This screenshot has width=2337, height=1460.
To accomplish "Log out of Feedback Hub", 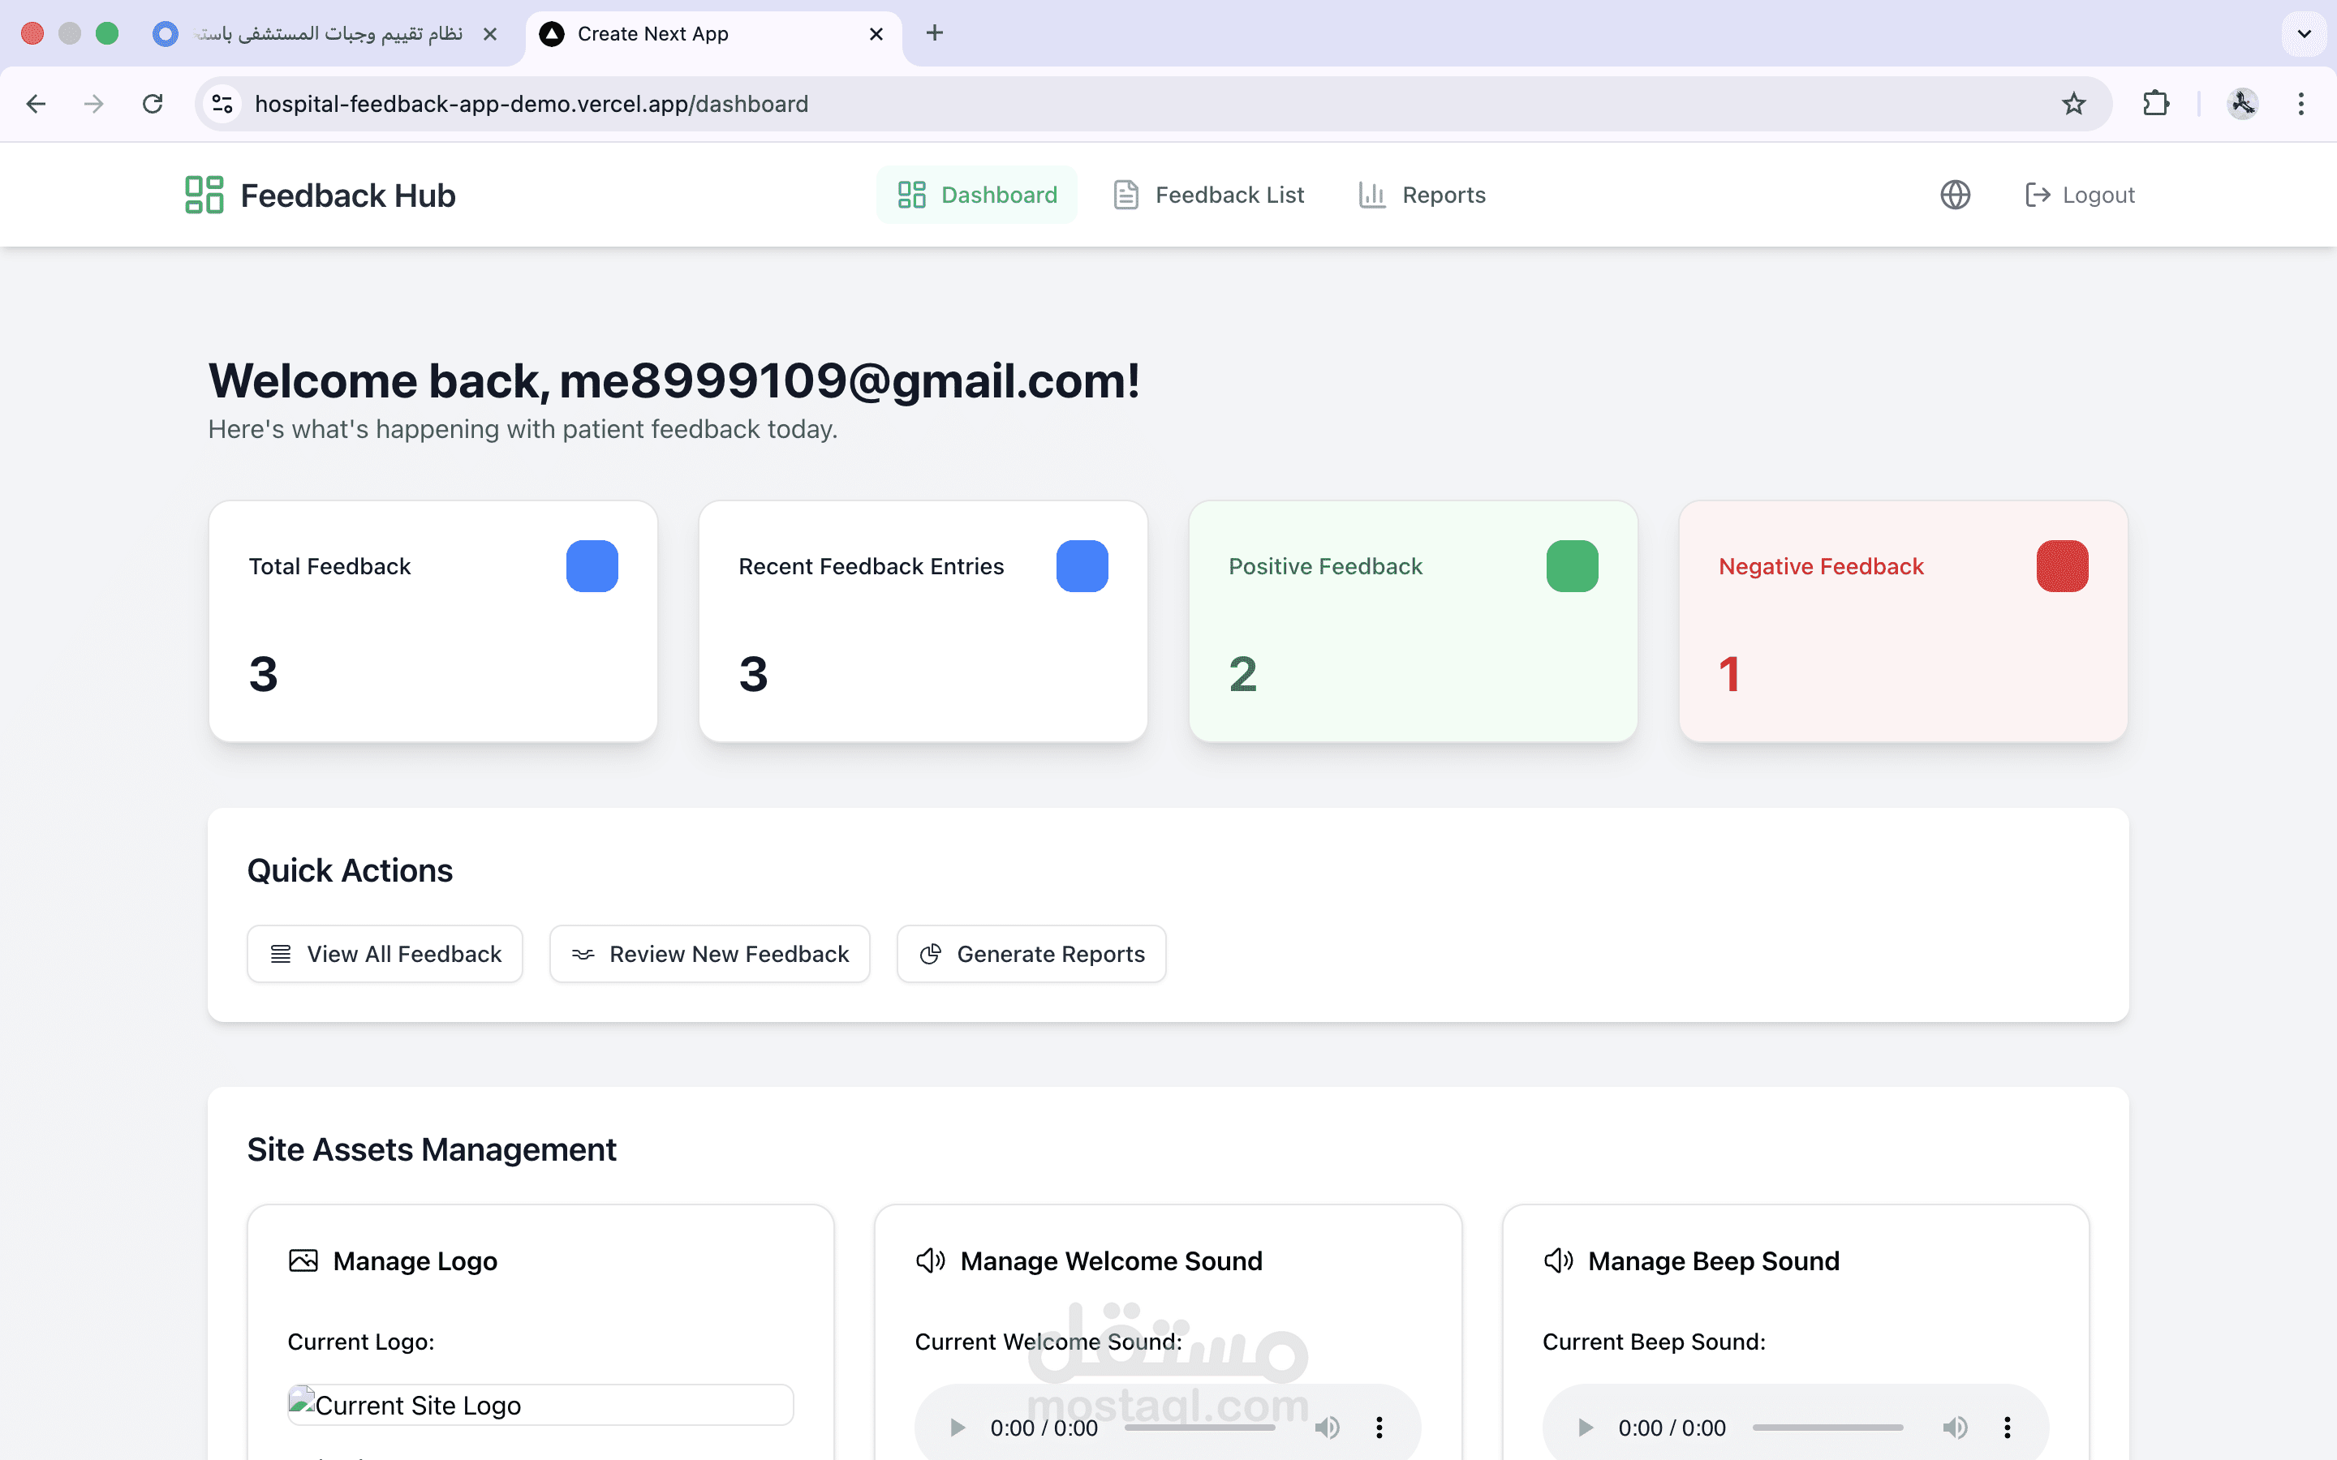I will click(2079, 195).
